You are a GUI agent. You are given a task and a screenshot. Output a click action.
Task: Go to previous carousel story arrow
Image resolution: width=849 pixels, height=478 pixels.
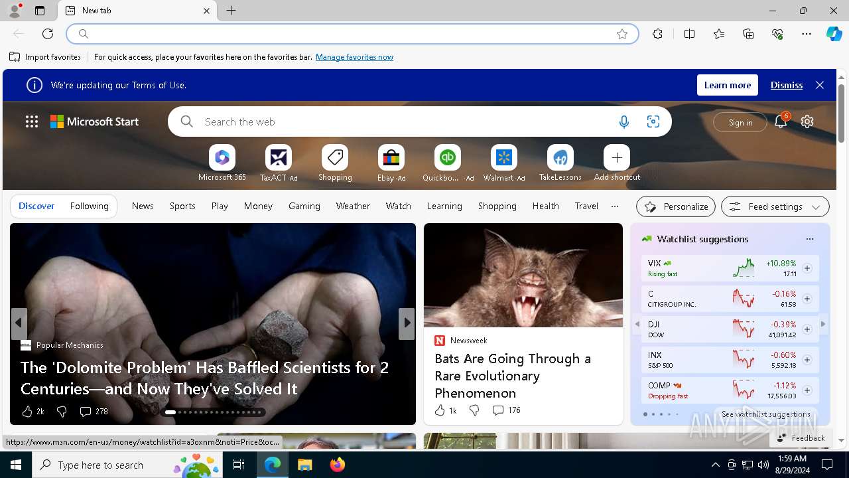tap(19, 323)
